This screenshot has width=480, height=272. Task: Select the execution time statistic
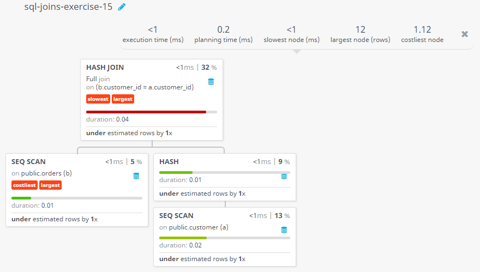click(x=153, y=34)
